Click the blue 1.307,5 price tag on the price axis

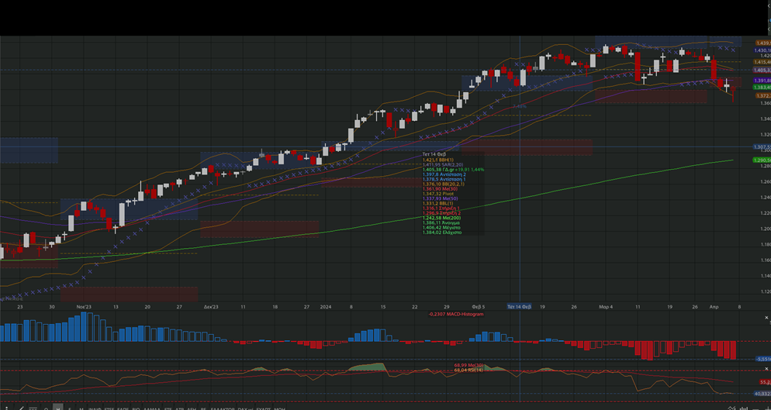762,147
